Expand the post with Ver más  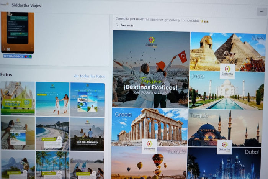click(x=127, y=25)
